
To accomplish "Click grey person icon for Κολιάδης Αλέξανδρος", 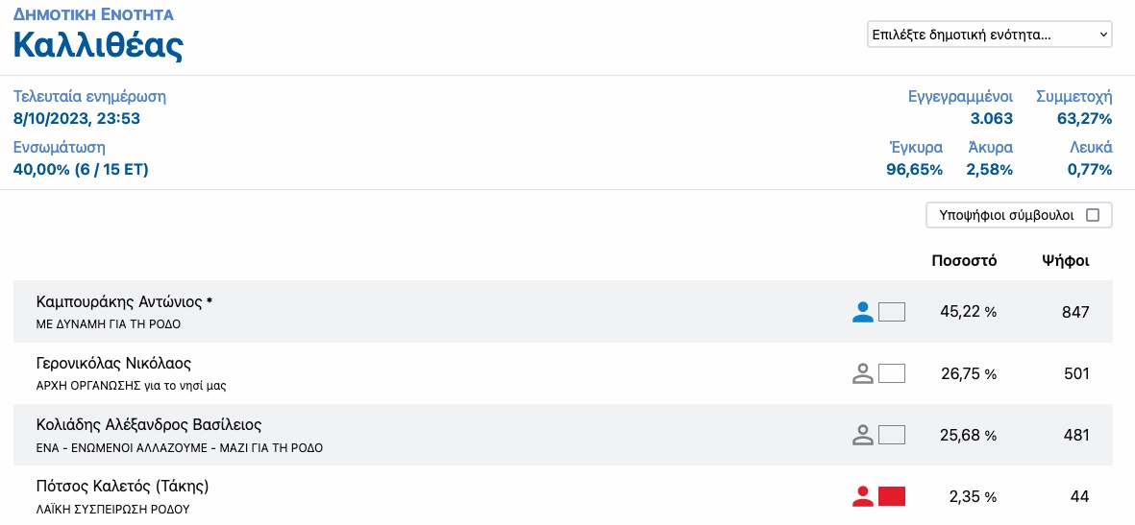I will [862, 436].
